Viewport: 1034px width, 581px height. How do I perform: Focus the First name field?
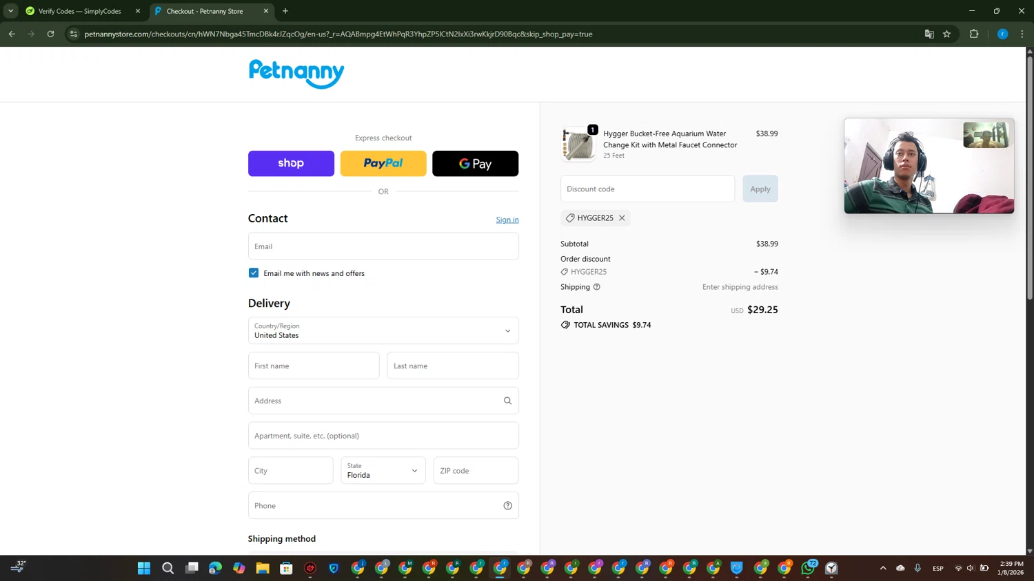click(x=314, y=366)
